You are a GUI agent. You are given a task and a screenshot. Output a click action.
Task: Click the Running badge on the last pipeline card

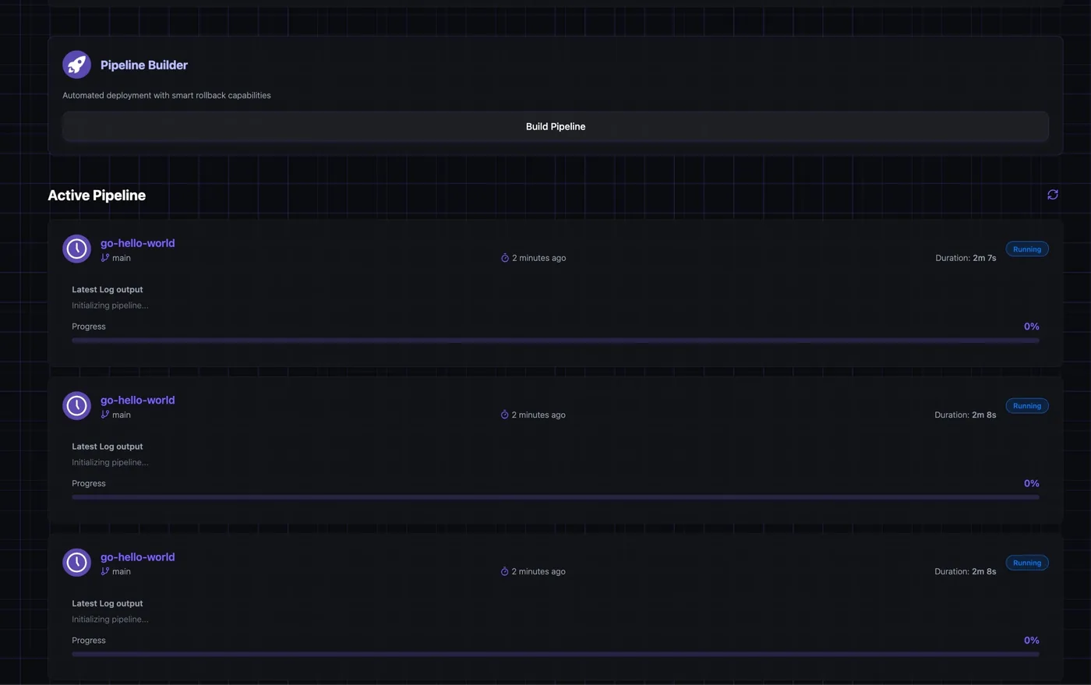pyautogui.click(x=1027, y=563)
